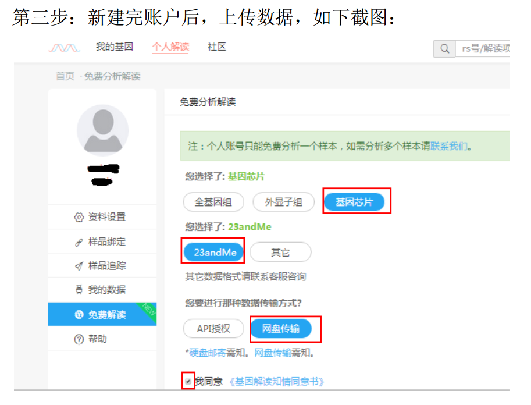This screenshot has width=531, height=405.
Task: Select the 网盘传输 transfer method
Action: pyautogui.click(x=281, y=328)
